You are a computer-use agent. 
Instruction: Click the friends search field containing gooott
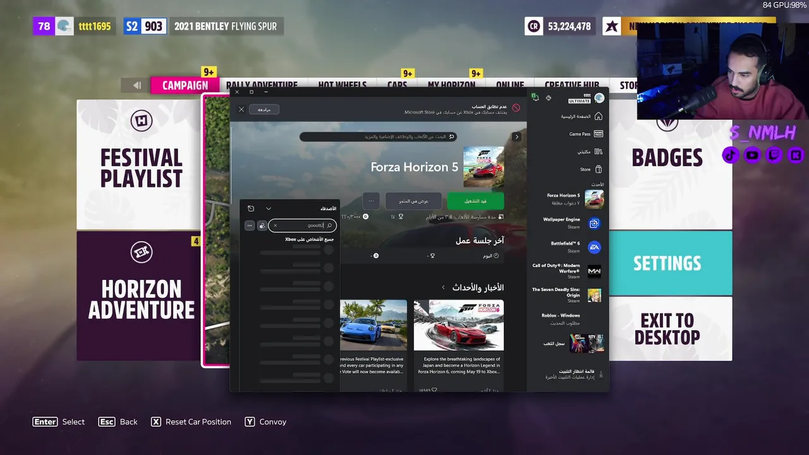(x=302, y=225)
